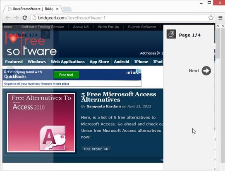This screenshot has width=225, height=171.
Task: Click the vertical scrollbar thumb
Action: [x=218, y=43]
